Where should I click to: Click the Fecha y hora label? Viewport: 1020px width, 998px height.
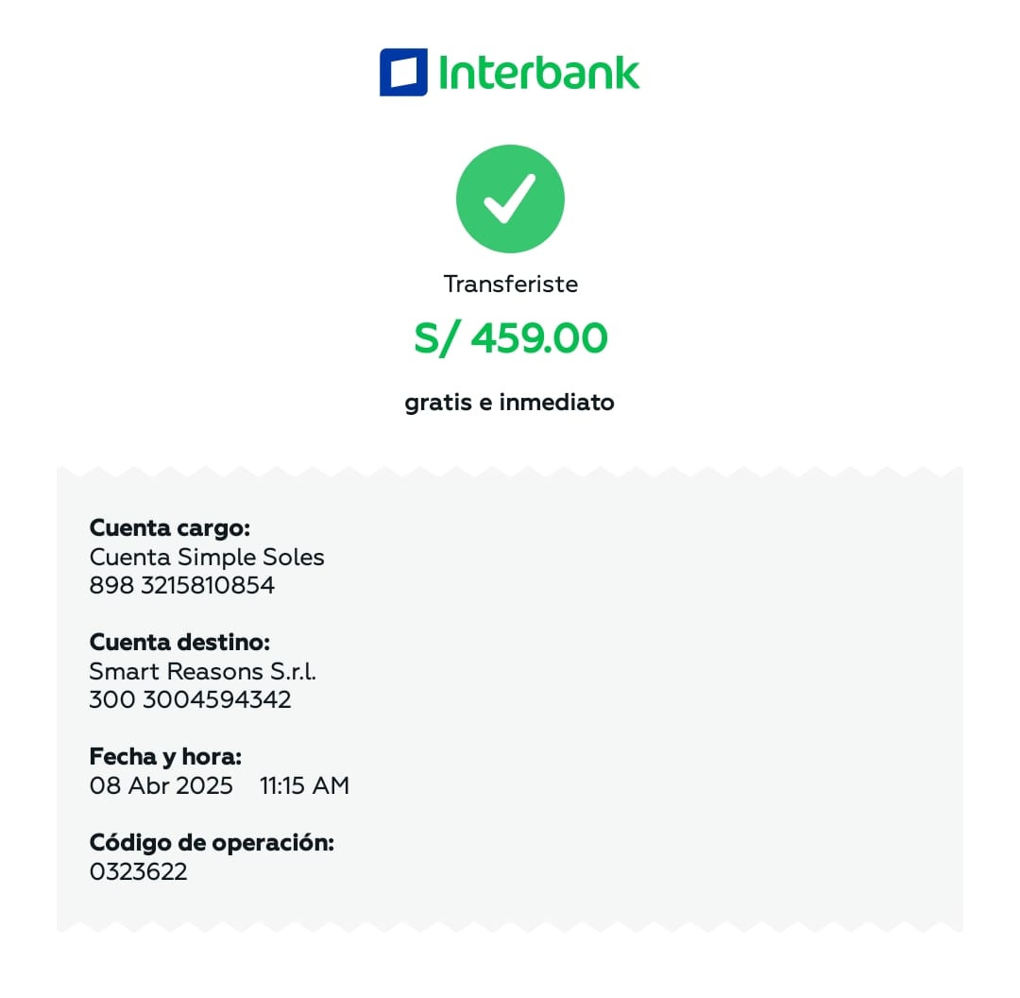[x=165, y=757]
